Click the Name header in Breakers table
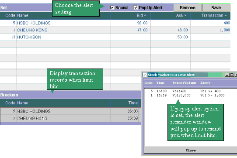This screenshot has height=158, width=237. pyautogui.click(x=23, y=103)
